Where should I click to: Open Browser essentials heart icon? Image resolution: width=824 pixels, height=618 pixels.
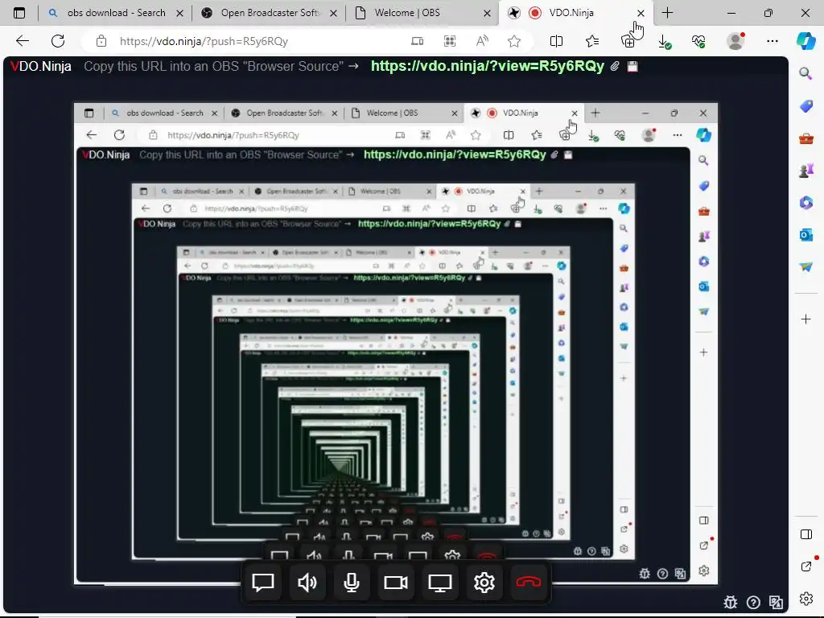[698, 41]
